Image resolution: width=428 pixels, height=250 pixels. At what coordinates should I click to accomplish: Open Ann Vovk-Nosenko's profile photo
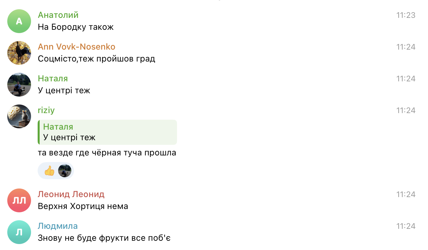click(x=19, y=53)
